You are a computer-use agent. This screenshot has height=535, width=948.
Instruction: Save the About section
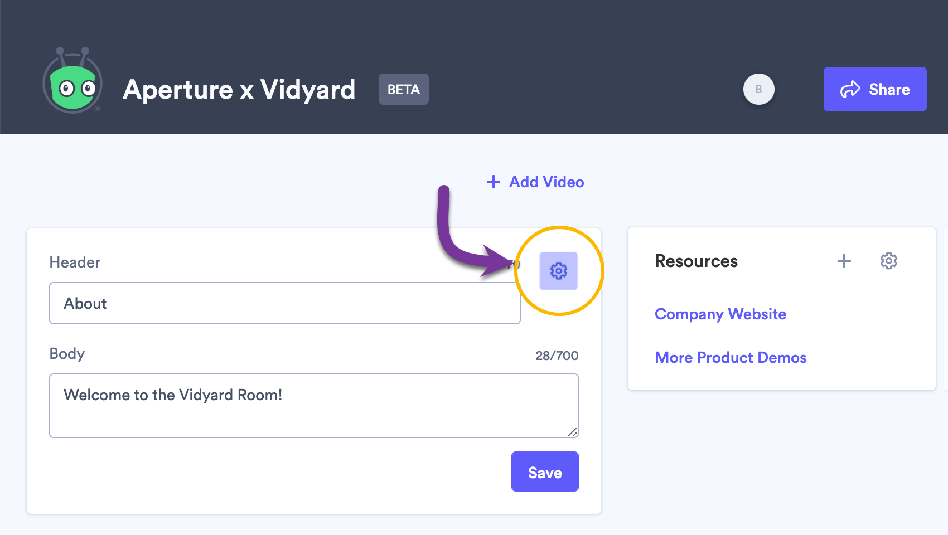(x=545, y=471)
